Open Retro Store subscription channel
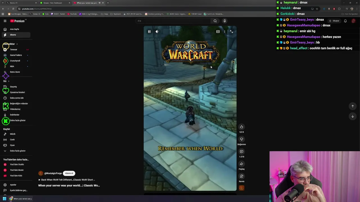This screenshot has height=202, width=360. pos(16,72)
